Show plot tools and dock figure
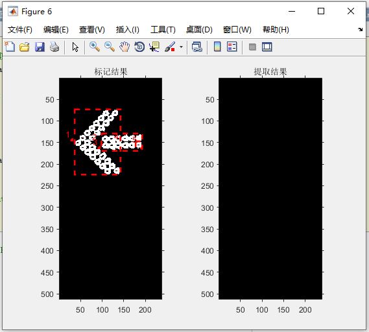The image size is (369, 332). [x=267, y=47]
